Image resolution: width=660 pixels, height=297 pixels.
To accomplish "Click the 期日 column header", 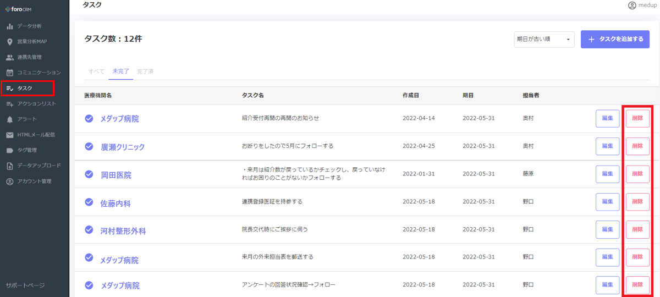I will (x=469, y=96).
